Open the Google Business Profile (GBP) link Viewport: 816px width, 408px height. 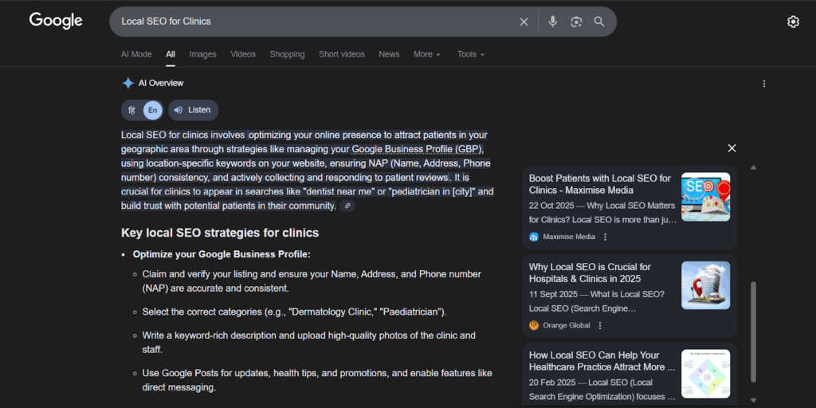coord(417,149)
